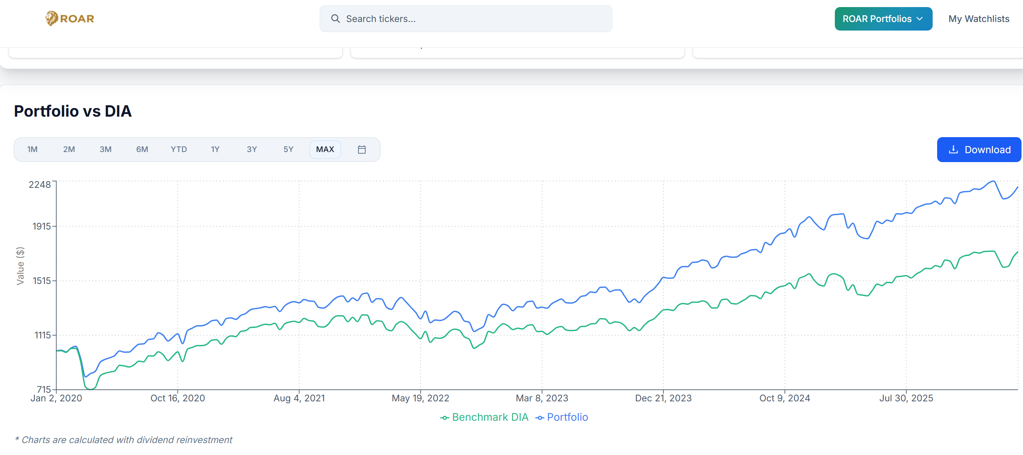Screen dimensions: 1023x455
Task: Select the 2M time range
Action: (x=69, y=149)
